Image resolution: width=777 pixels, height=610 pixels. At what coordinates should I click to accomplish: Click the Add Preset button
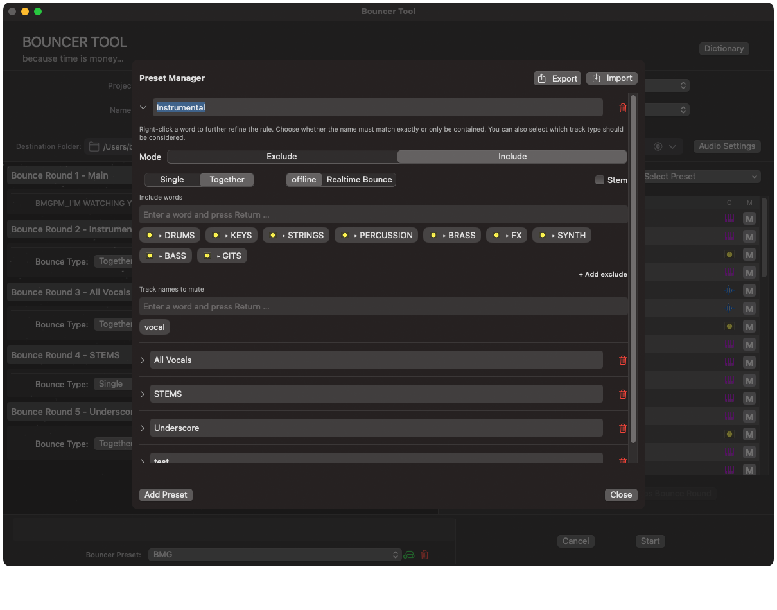pos(166,495)
